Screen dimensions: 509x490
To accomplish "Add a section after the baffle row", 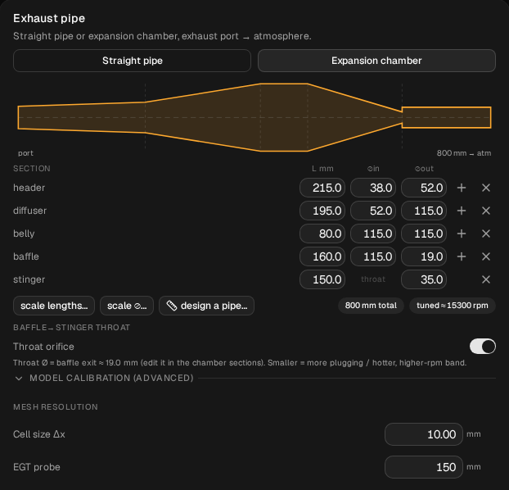I will click(x=462, y=256).
